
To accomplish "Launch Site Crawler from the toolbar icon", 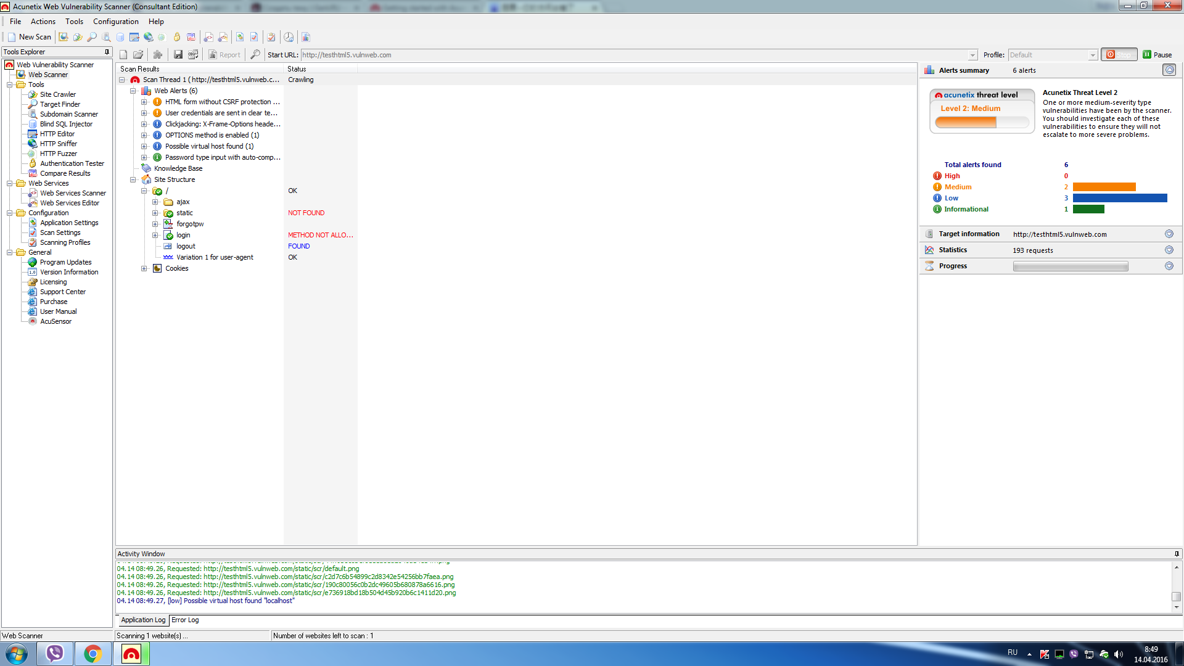I will coord(78,37).
